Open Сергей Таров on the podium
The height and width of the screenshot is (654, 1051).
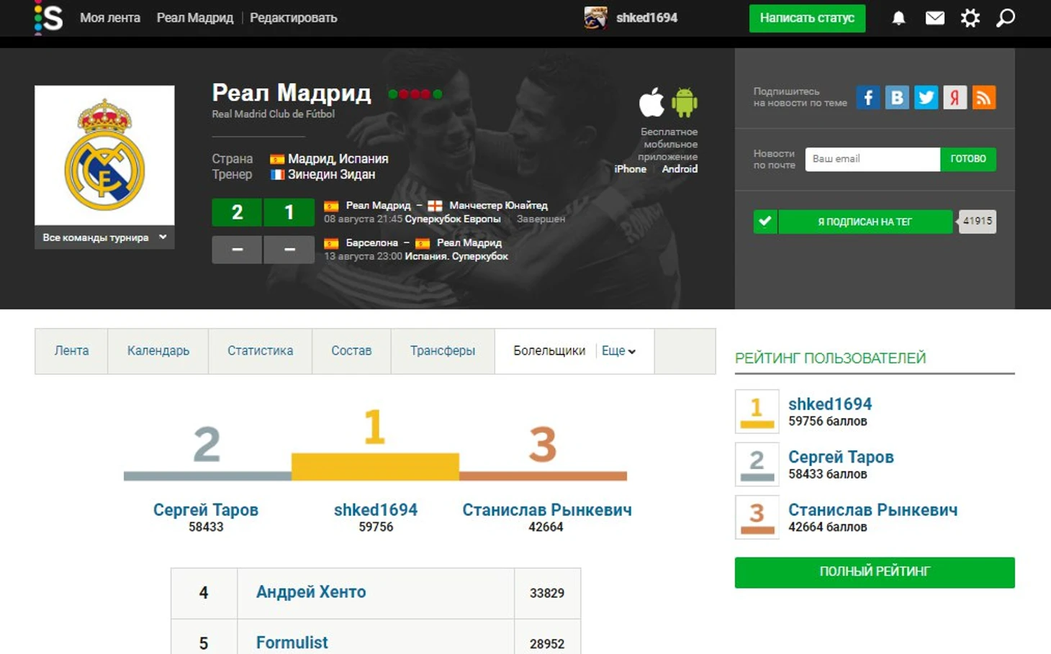206,510
